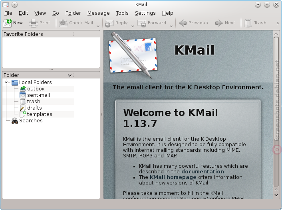Click the Local Folders blue folder icon
The width and height of the screenshot is (282, 210).
[x=15, y=82]
